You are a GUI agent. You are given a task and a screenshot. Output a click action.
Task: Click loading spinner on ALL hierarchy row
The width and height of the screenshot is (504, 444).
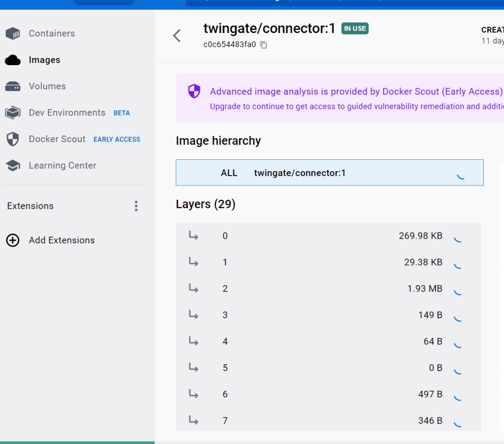[x=461, y=176]
